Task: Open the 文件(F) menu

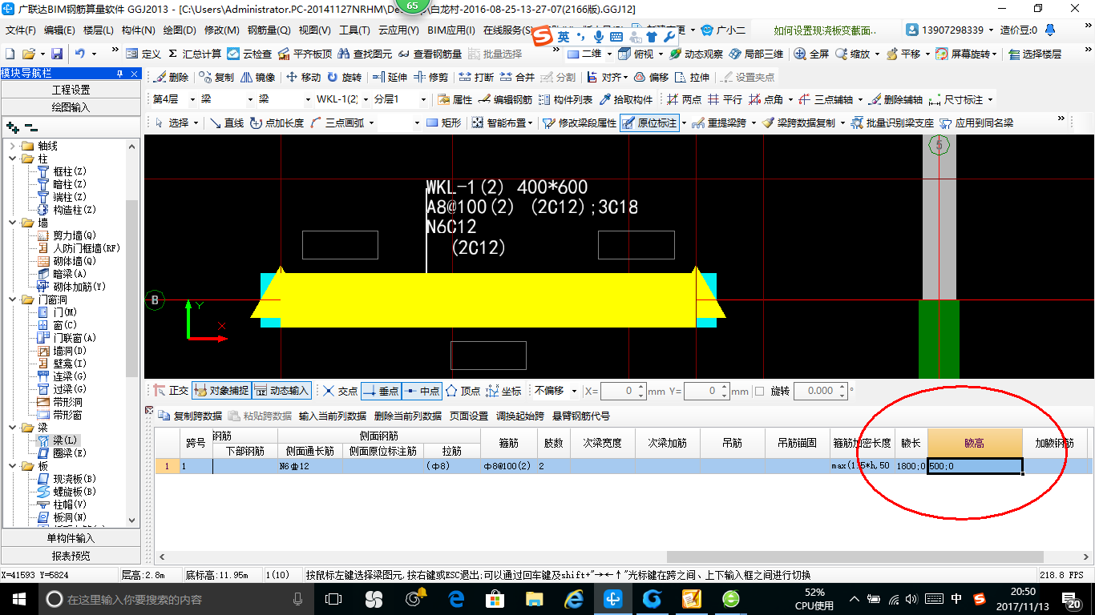Action: (21, 30)
